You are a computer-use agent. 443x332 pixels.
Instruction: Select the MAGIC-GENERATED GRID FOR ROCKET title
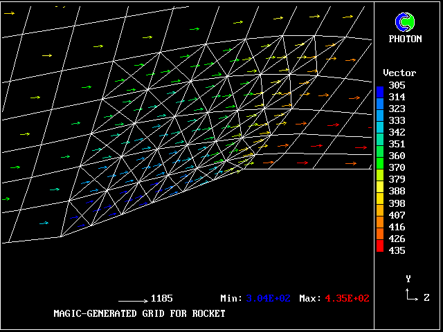[139, 313]
